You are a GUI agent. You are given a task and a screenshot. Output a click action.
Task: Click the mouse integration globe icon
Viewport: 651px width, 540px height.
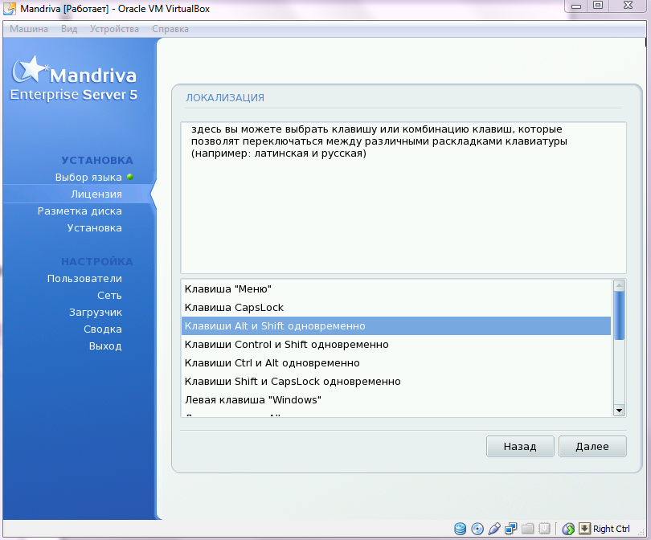tap(568, 529)
